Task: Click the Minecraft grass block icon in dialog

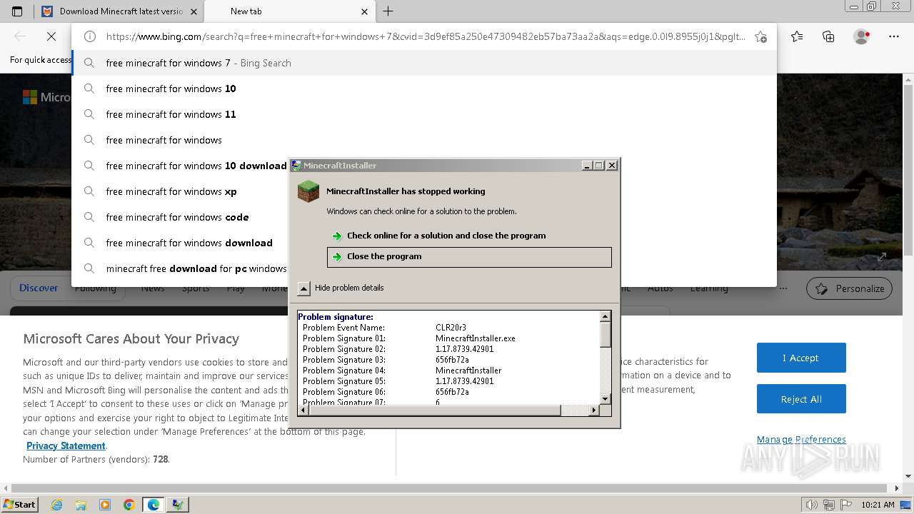Action: tap(308, 191)
